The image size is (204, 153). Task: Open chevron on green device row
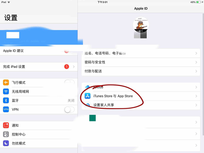pos(196,122)
